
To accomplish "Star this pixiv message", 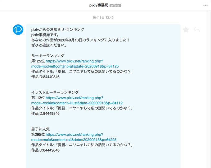I will pyautogui.click(x=186, y=30).
